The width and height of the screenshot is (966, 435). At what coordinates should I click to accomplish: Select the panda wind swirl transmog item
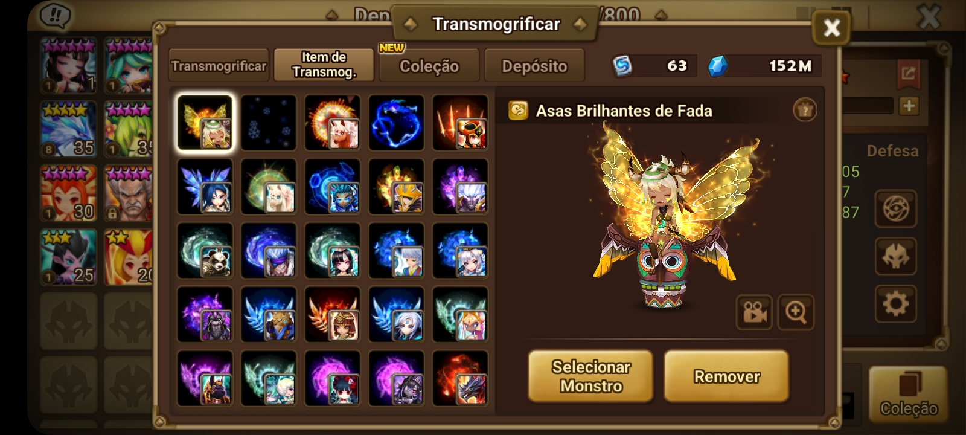click(205, 250)
